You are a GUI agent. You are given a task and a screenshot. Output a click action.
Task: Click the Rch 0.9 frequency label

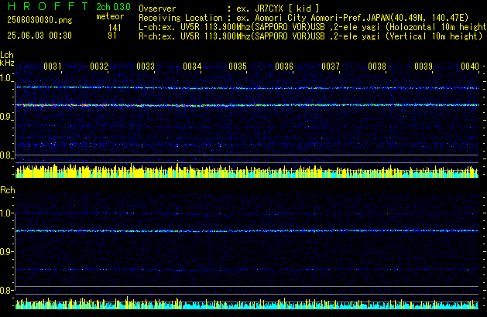[x=6, y=251]
